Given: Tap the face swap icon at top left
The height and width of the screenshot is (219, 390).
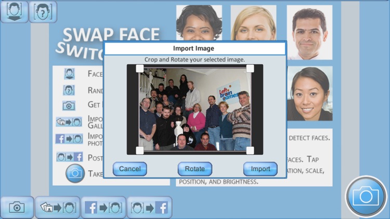Looking at the screenshot, I should pos(14,11).
